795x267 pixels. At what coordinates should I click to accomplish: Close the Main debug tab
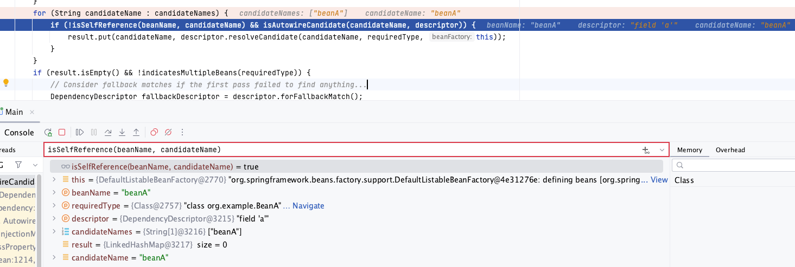coord(32,112)
